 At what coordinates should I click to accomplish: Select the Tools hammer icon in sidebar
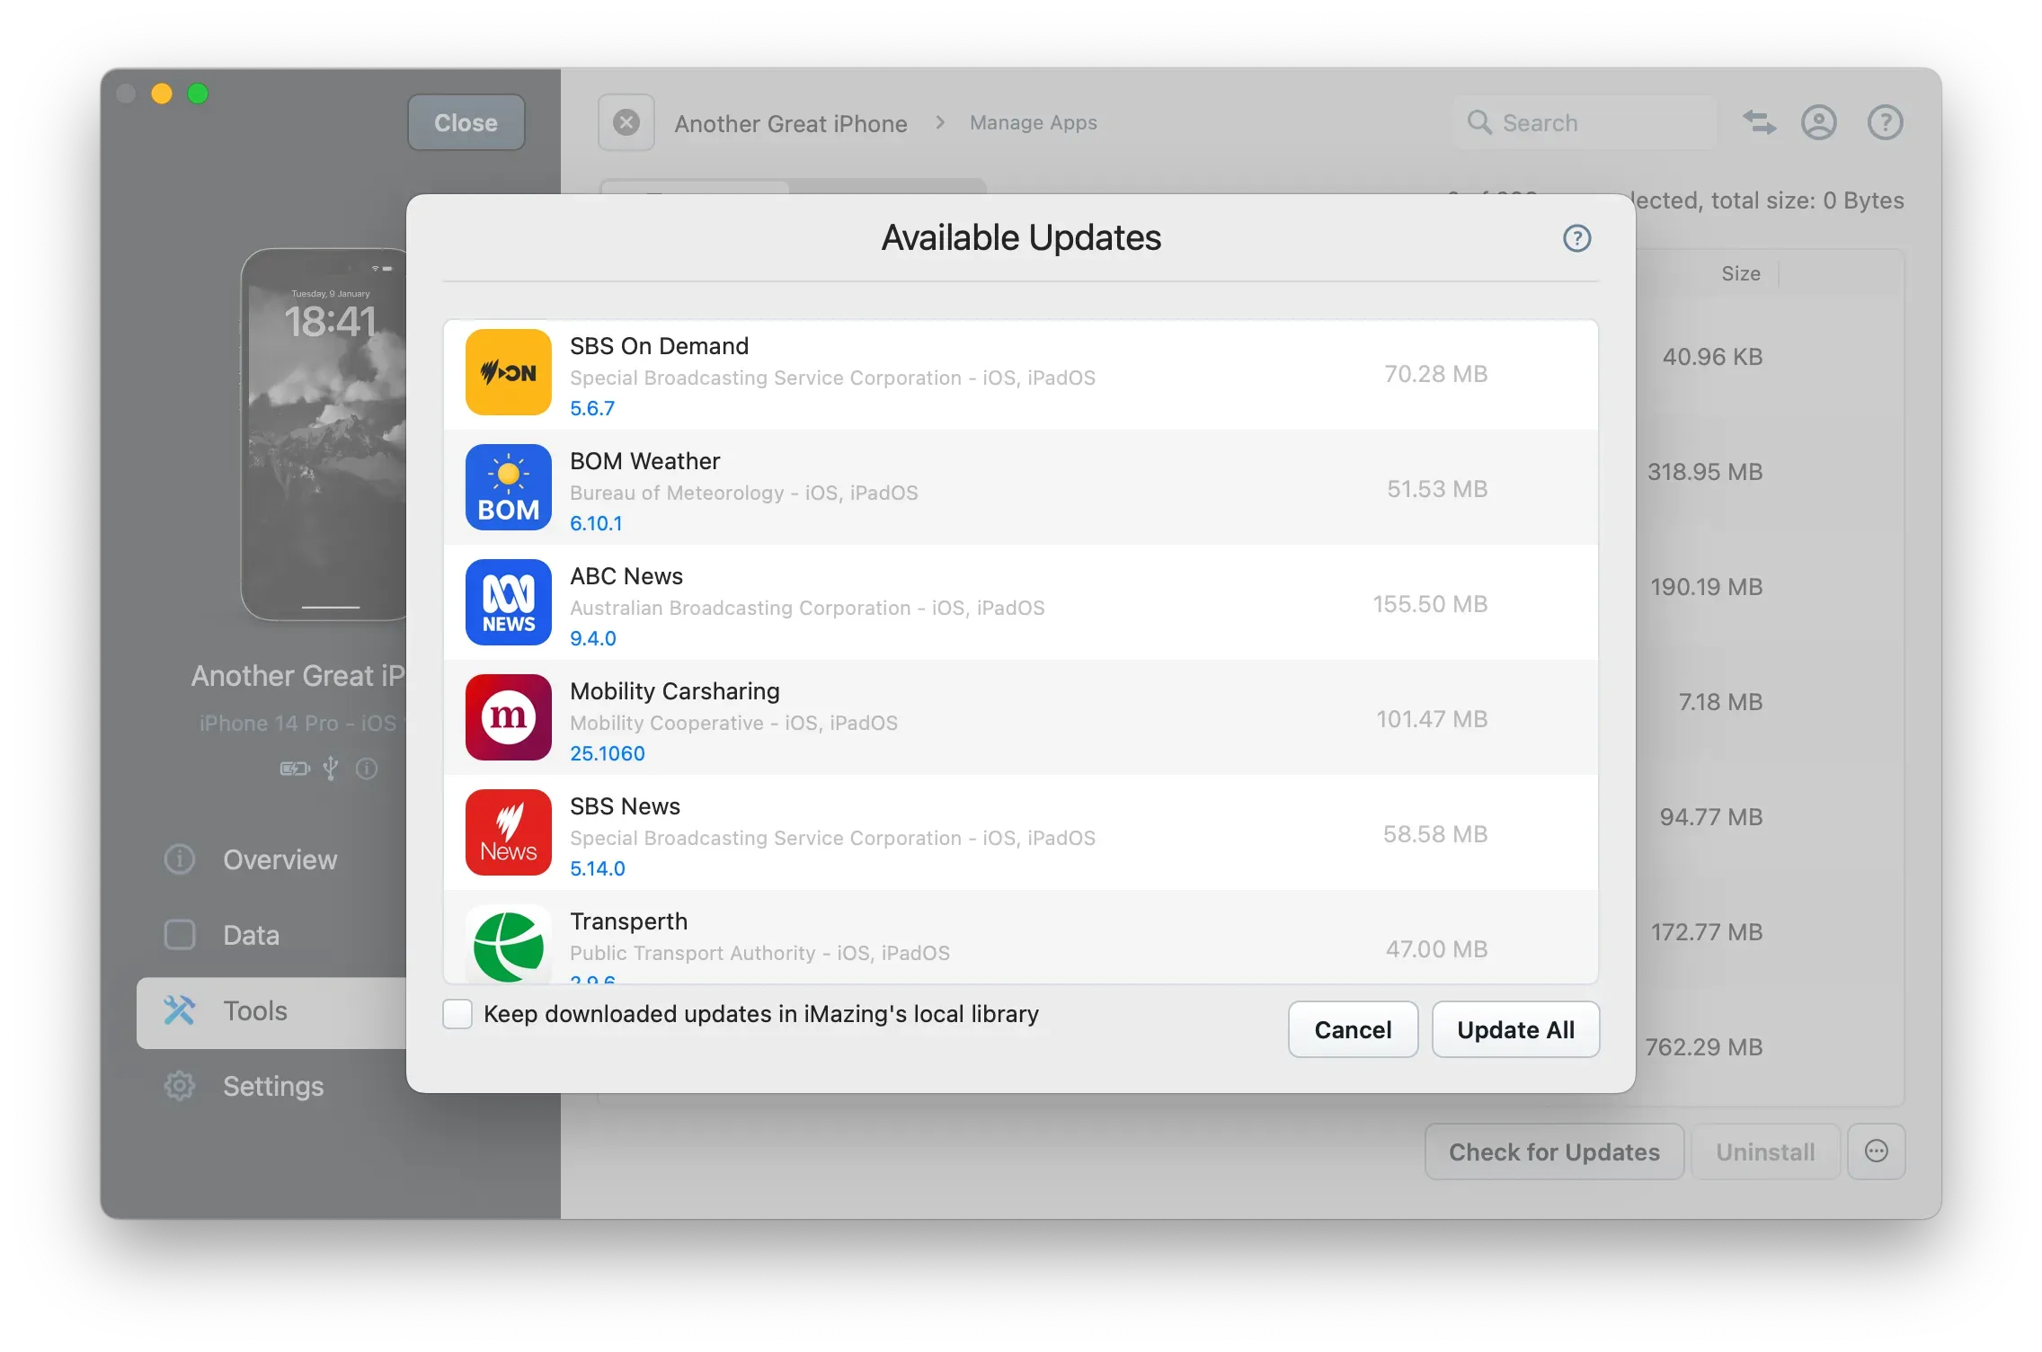180,1010
